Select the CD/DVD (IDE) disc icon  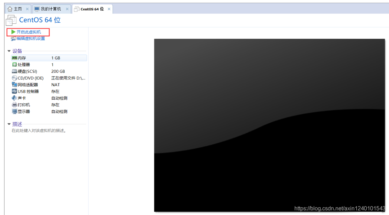(x=14, y=78)
